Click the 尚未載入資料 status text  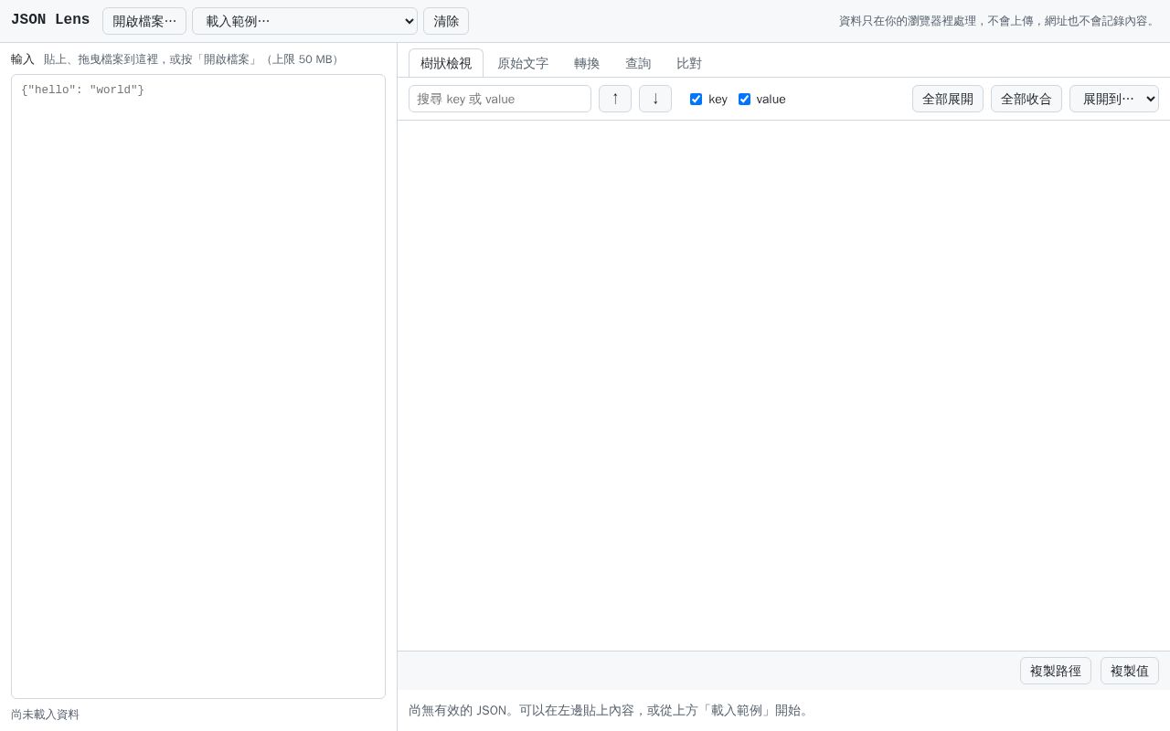(x=45, y=715)
